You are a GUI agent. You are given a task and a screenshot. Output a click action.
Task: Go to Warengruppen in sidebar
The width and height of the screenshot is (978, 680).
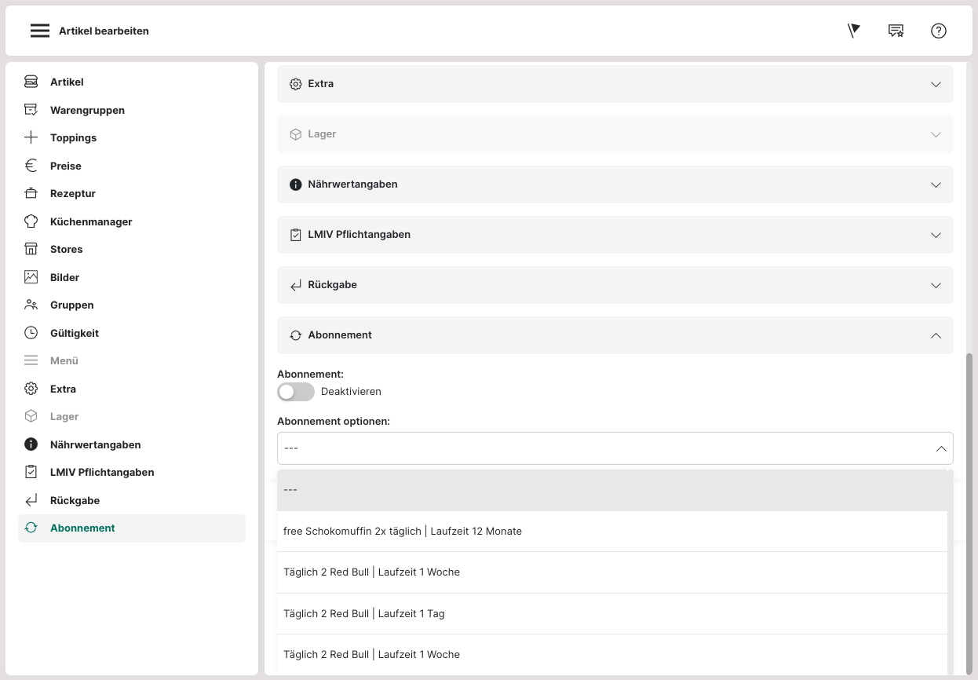[87, 110]
